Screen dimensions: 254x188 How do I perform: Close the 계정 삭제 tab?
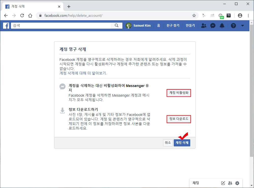coord(59,7)
